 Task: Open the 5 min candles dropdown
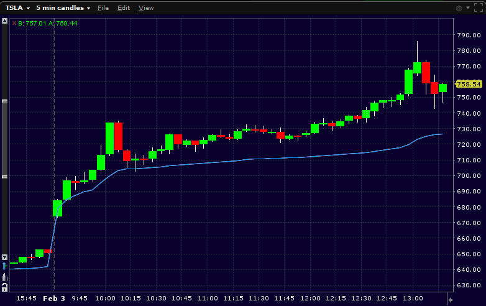point(63,8)
